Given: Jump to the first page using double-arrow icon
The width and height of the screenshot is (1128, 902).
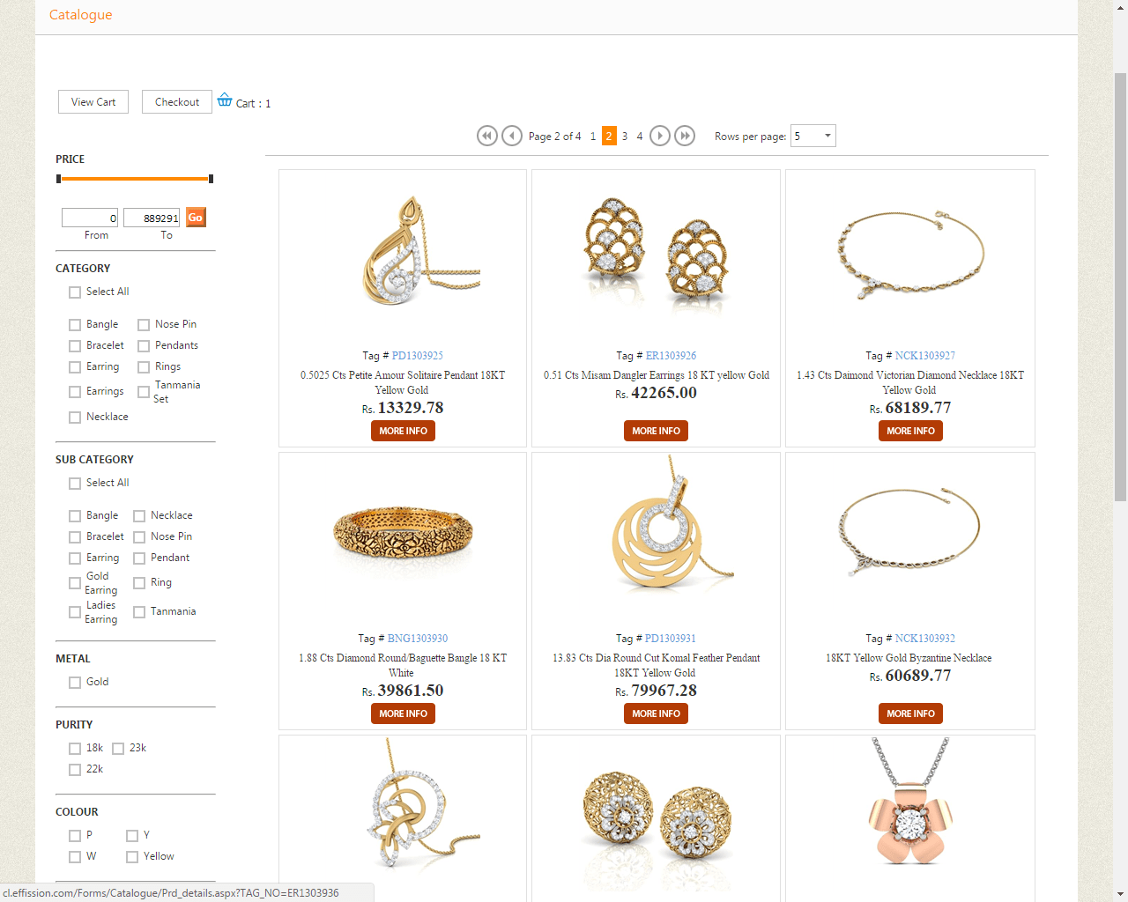Looking at the screenshot, I should [486, 136].
